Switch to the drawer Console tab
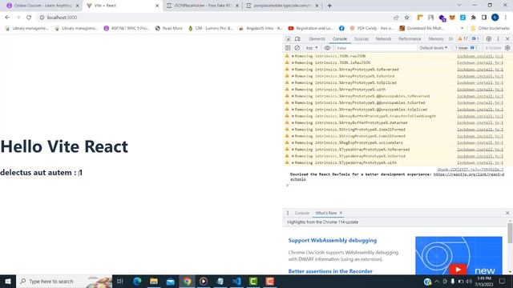The width and height of the screenshot is (513, 288). tap(301, 213)
